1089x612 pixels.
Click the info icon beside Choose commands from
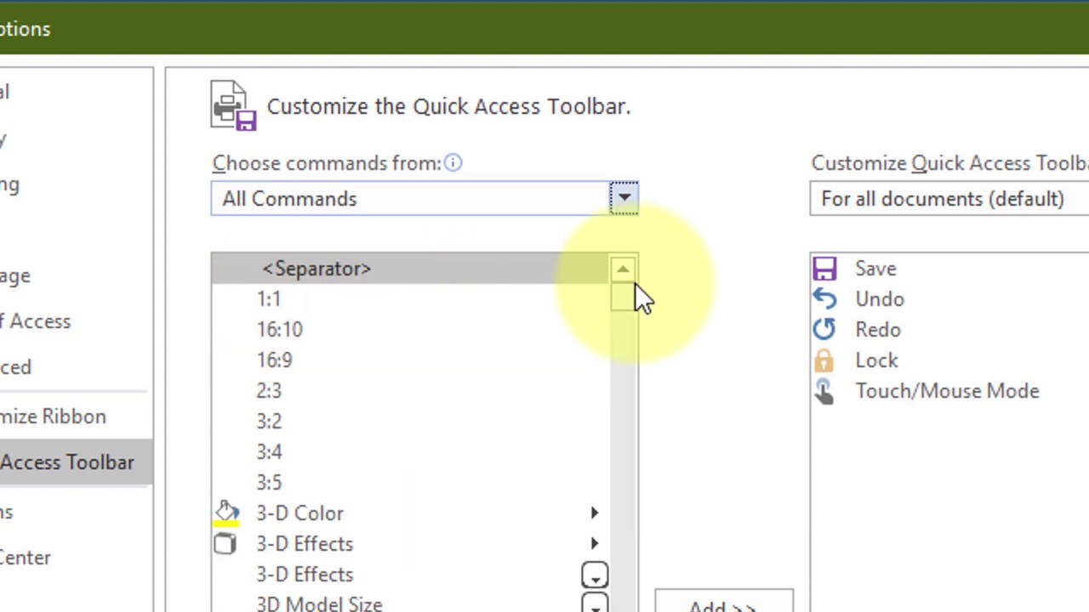tap(453, 163)
